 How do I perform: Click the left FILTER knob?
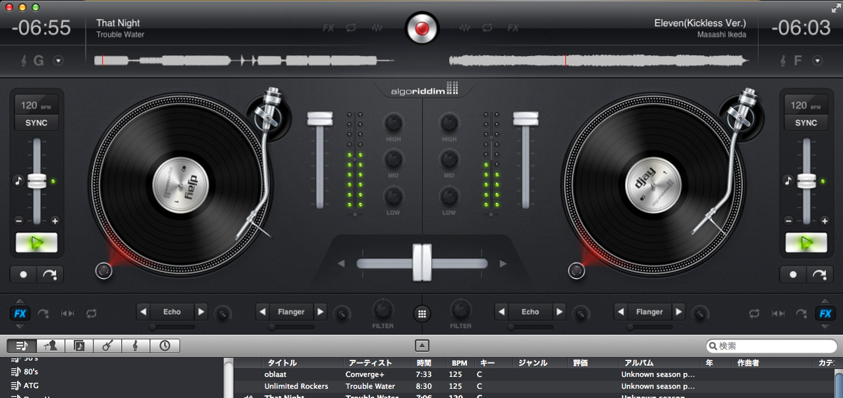(x=383, y=309)
